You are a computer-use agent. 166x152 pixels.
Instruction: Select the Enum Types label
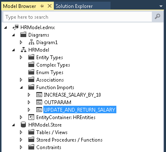coord(50,72)
